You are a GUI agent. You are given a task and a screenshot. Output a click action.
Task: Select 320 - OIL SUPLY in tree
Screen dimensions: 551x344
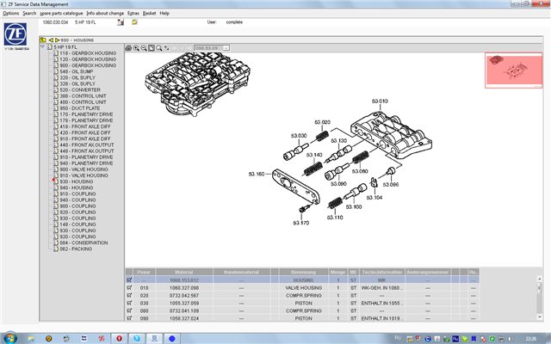tap(77, 77)
